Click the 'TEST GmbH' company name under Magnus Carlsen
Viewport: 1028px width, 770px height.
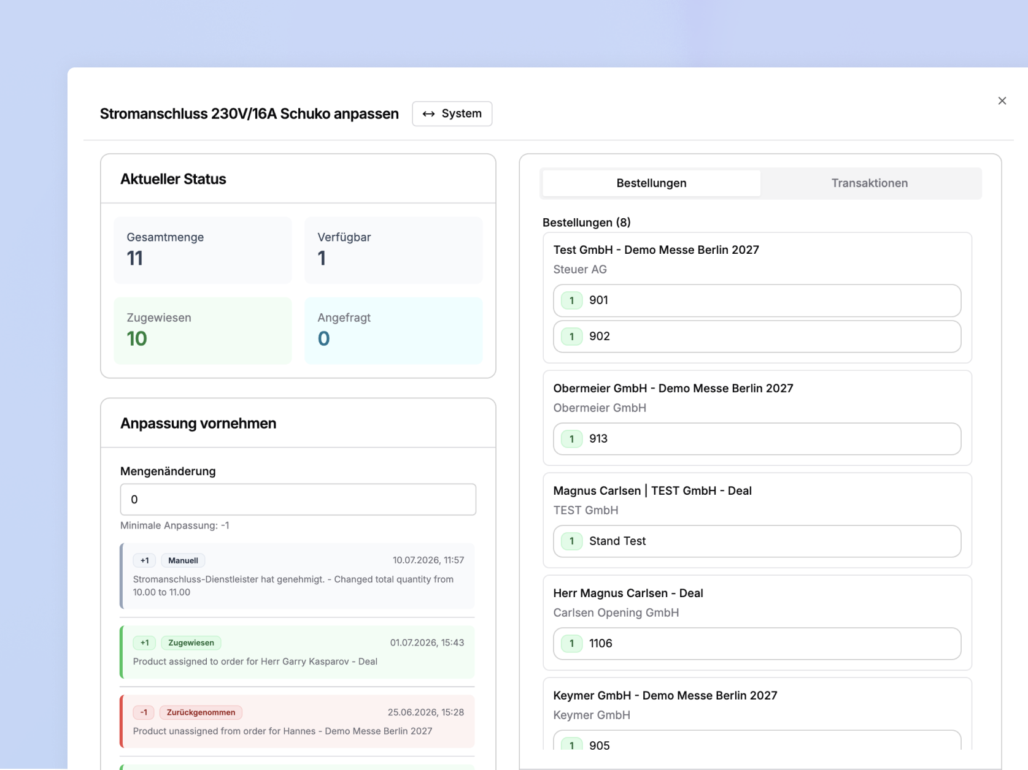tap(585, 511)
